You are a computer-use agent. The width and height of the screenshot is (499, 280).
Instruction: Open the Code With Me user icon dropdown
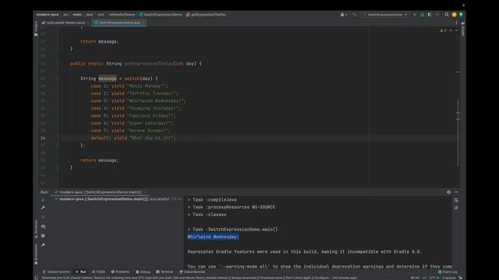(x=344, y=15)
